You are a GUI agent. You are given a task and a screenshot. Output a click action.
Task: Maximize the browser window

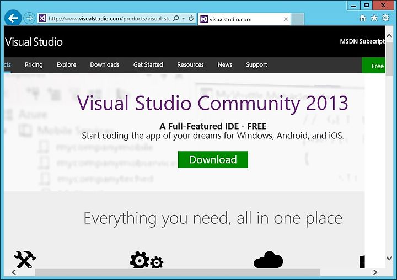coord(367,6)
